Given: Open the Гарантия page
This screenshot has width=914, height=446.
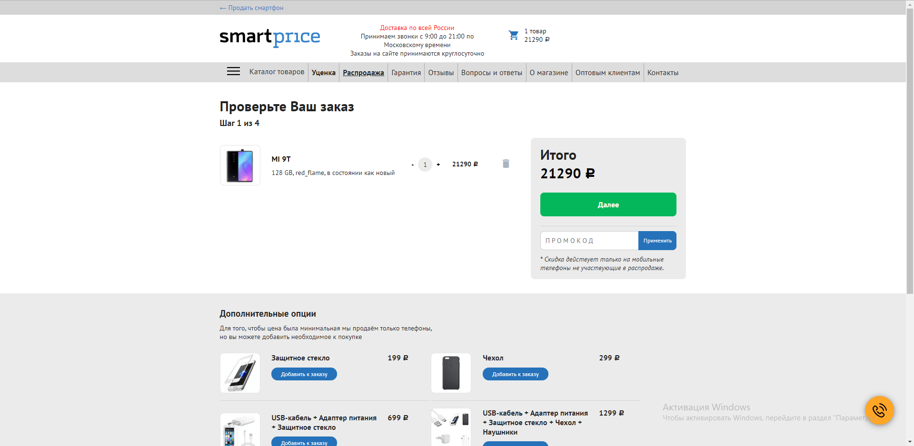Looking at the screenshot, I should click(x=406, y=73).
